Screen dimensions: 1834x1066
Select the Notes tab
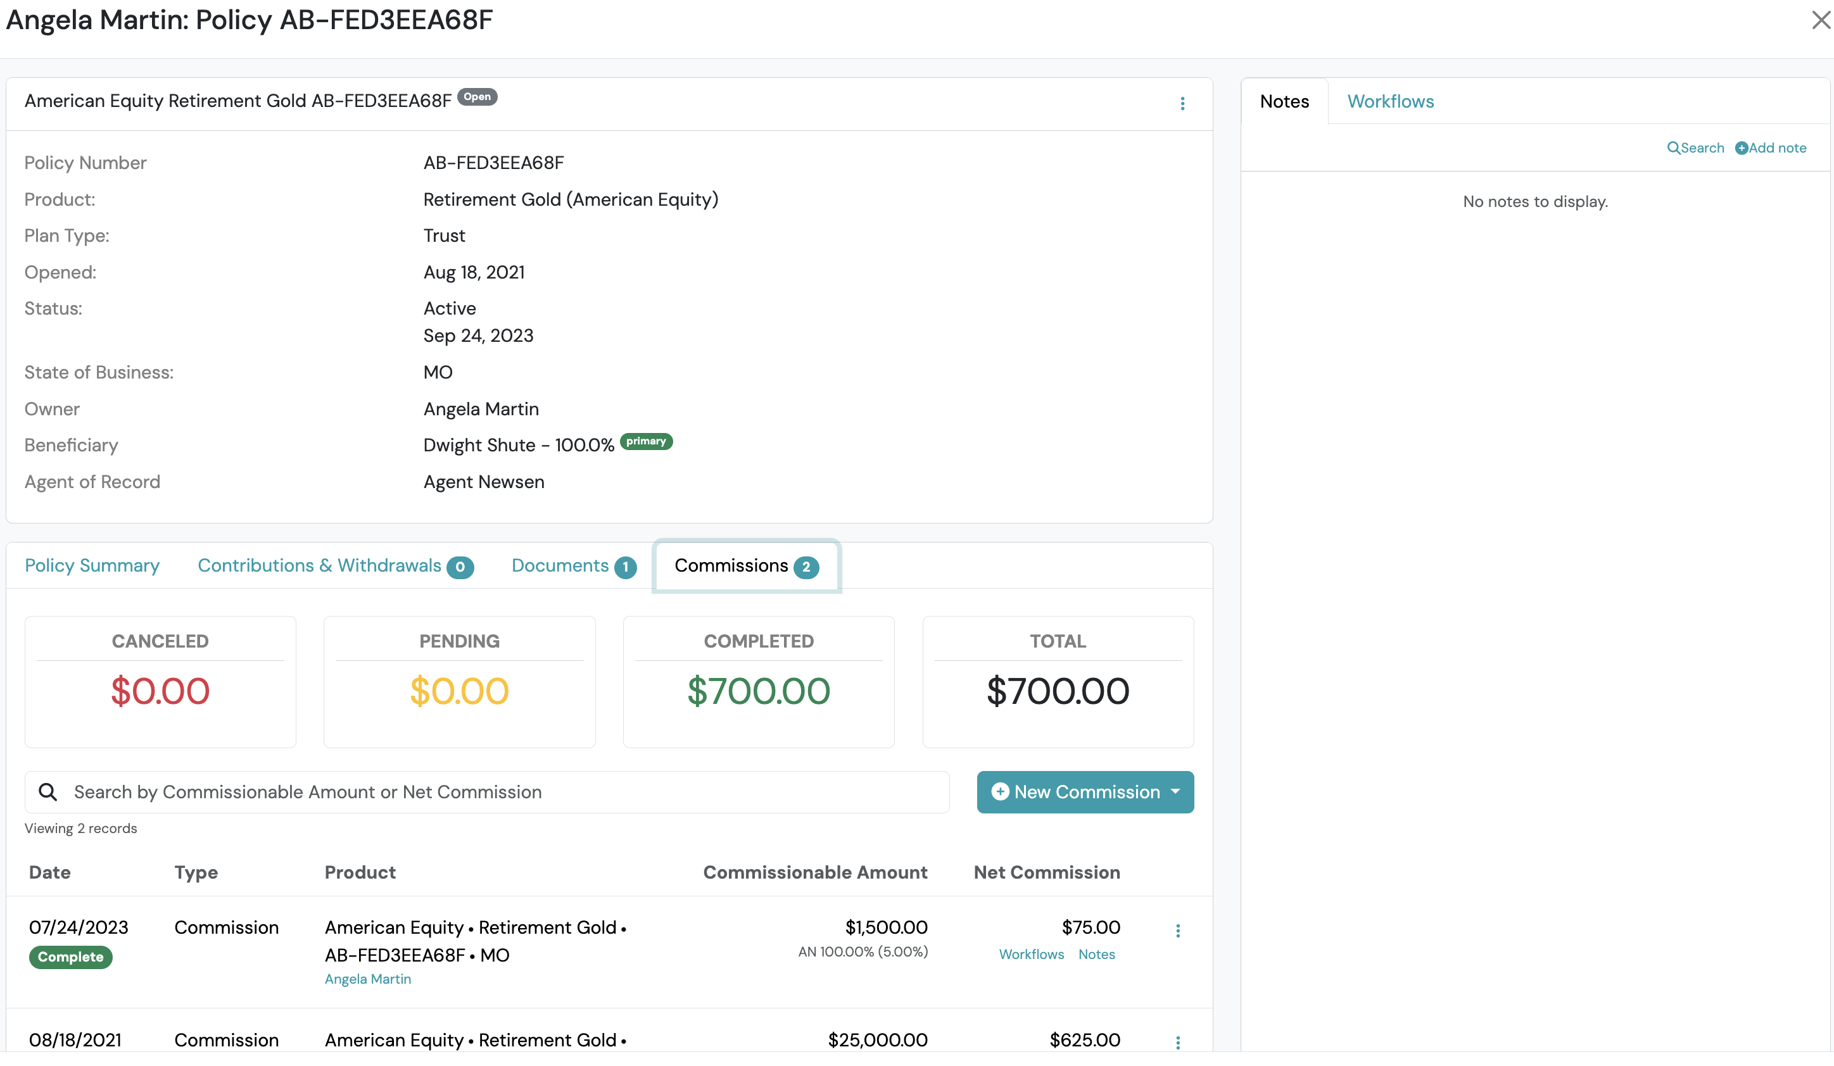1284,101
